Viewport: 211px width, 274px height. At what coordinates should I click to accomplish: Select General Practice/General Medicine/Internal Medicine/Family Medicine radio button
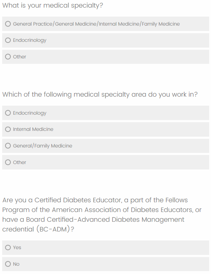point(8,24)
